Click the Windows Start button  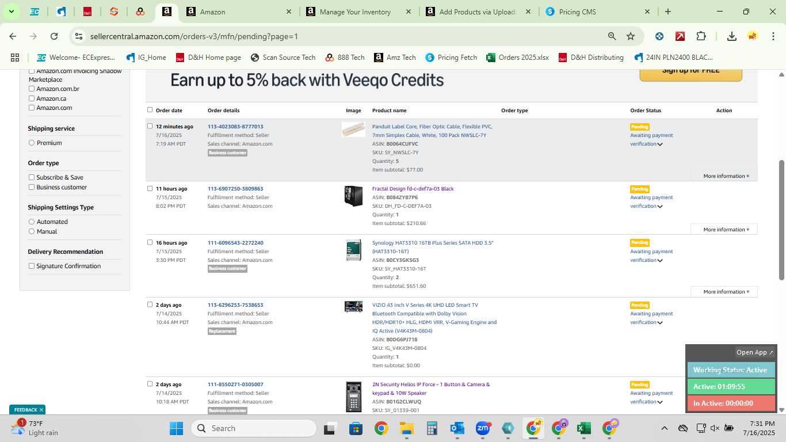176,428
